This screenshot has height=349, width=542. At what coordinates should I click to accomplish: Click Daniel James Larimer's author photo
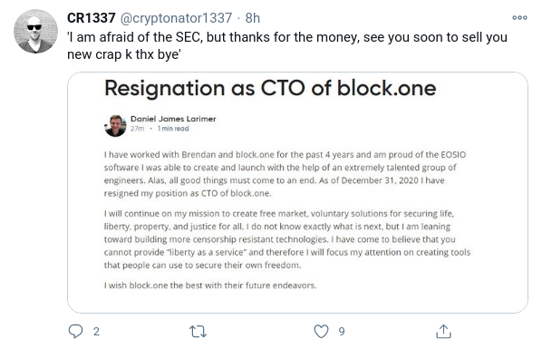point(115,125)
